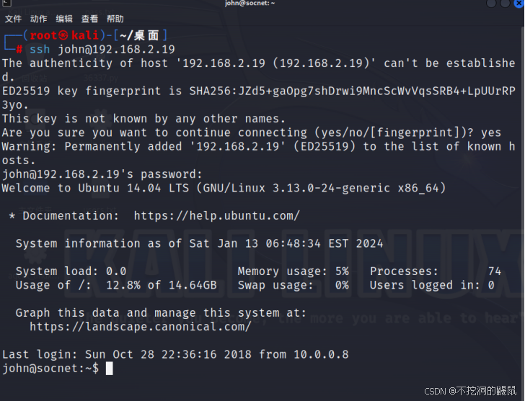Click the cursor block after john@socnet prompt
This screenshot has height=401, width=525.
[x=109, y=369]
